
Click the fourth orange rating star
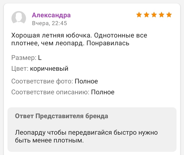[161, 15]
